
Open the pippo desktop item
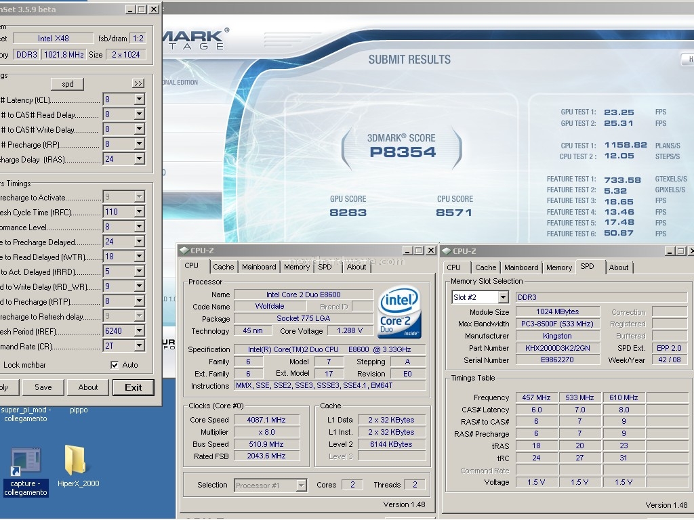coord(79,410)
